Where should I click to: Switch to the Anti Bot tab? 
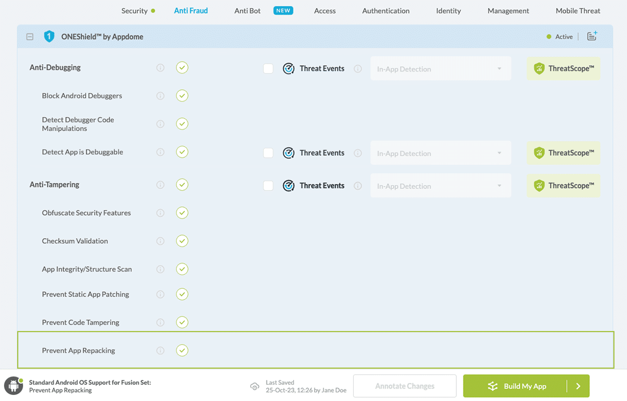coord(247,10)
